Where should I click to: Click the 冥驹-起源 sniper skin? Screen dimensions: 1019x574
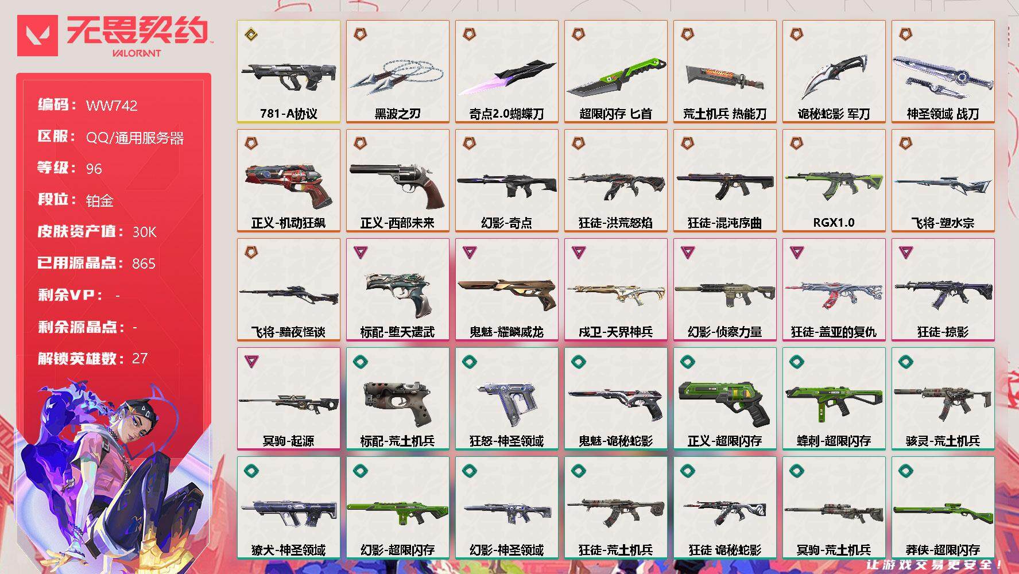pyautogui.click(x=288, y=399)
